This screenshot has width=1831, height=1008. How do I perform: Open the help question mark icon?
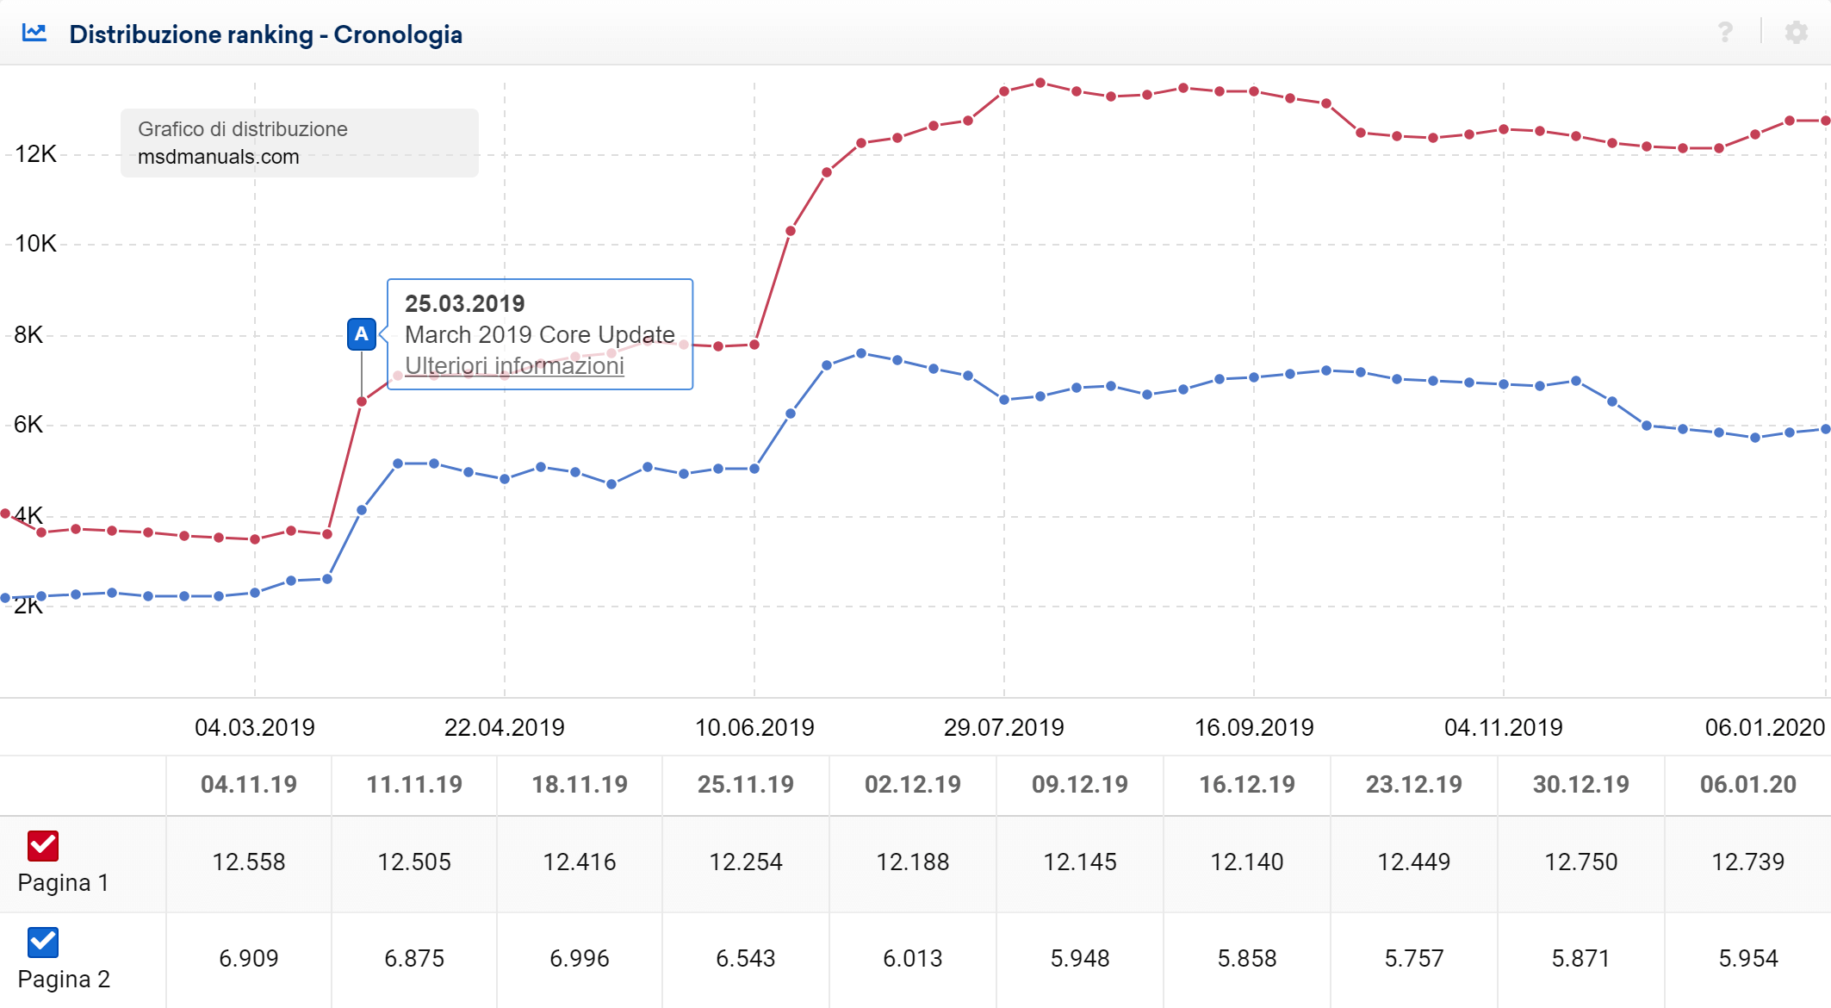click(x=1725, y=33)
